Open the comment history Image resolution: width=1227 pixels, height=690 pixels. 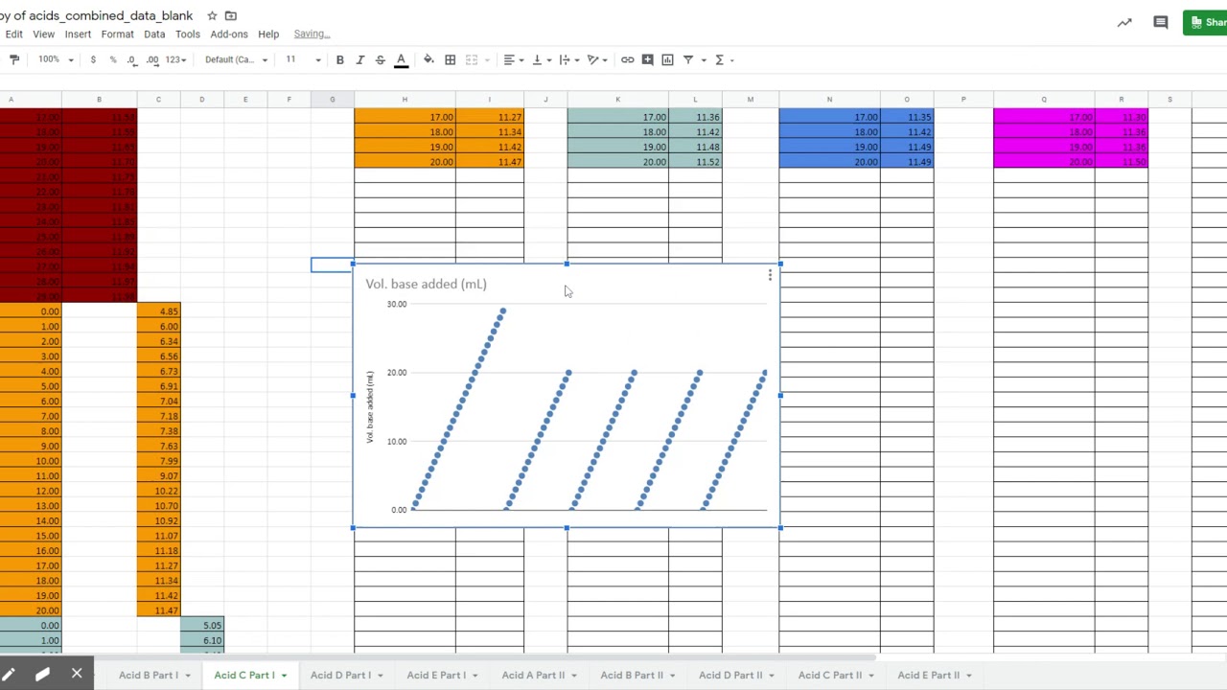tap(1161, 22)
